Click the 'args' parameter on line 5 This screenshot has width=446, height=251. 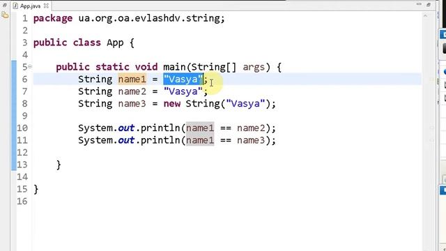pyautogui.click(x=254, y=68)
